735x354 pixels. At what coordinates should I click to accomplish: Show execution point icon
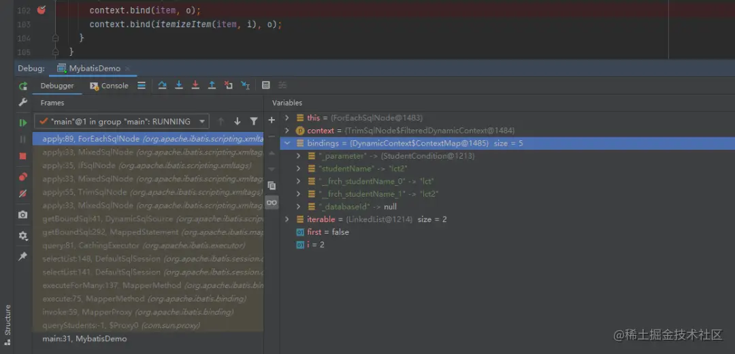tap(142, 85)
